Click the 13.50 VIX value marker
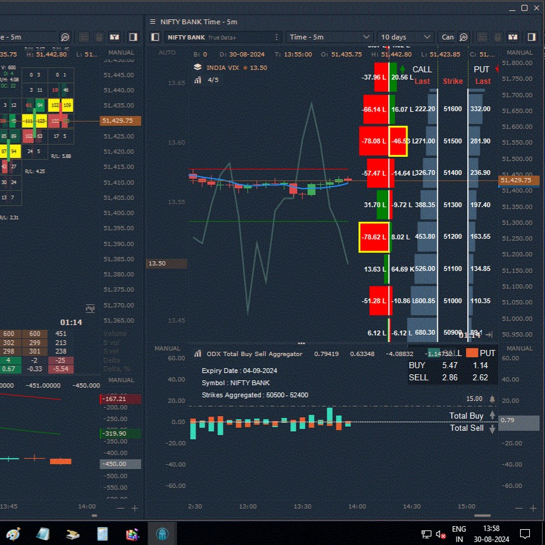Screen dimensions: 545x545 (x=167, y=263)
